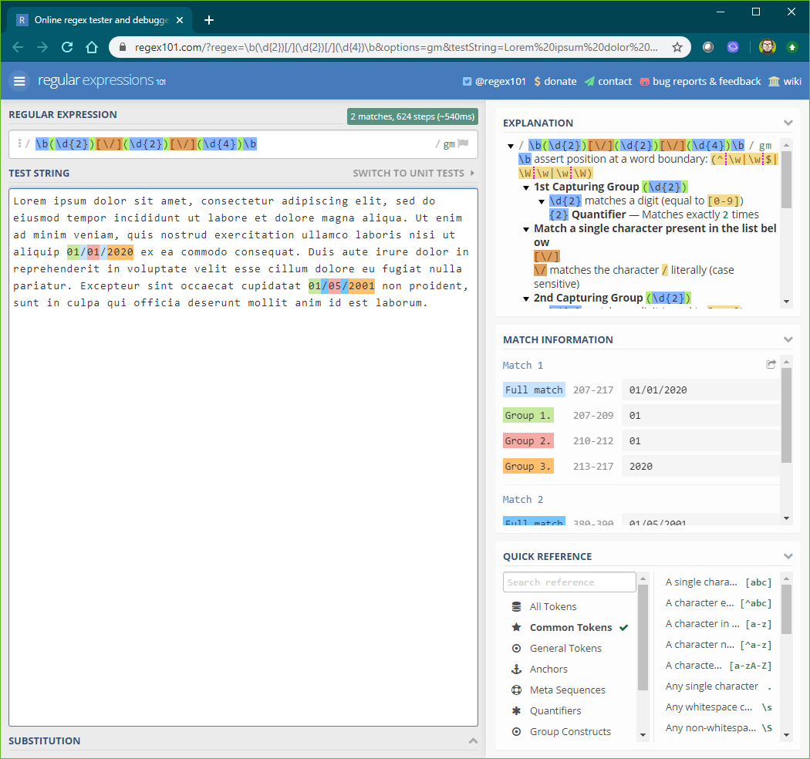Switch to unit tests
Screen dimensions: 810x759
(x=413, y=174)
